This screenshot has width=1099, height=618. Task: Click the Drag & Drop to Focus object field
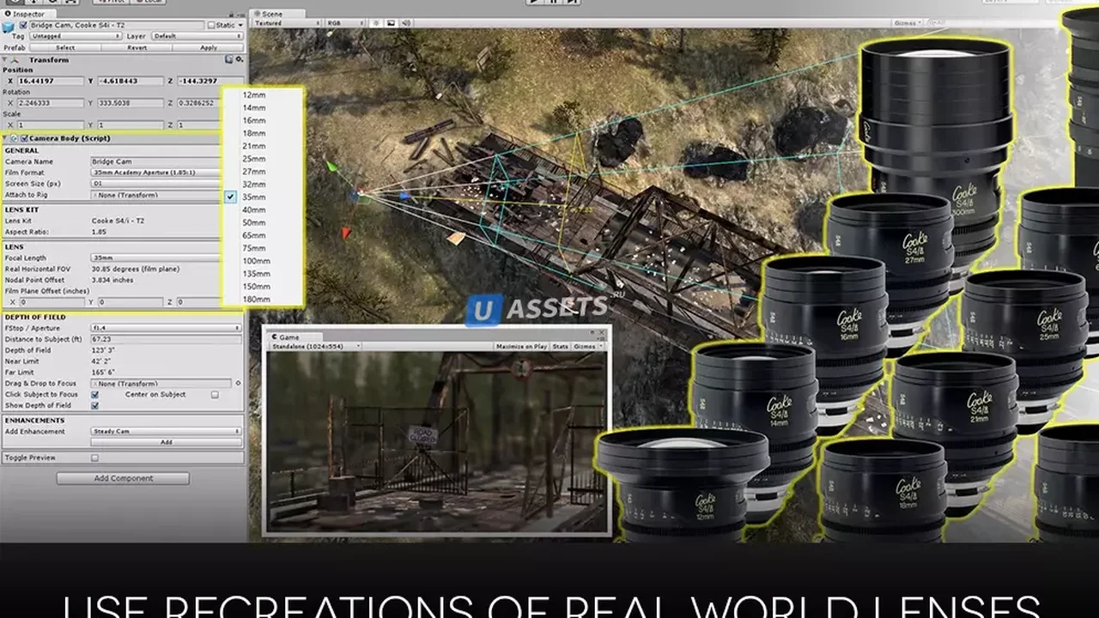161,384
